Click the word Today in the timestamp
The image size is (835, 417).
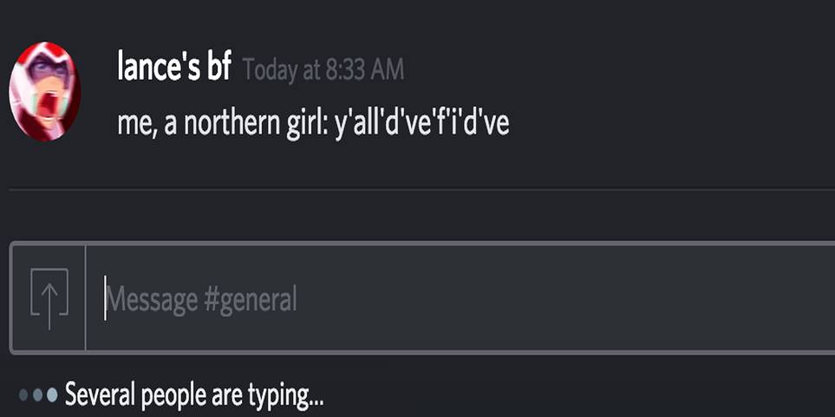(270, 70)
